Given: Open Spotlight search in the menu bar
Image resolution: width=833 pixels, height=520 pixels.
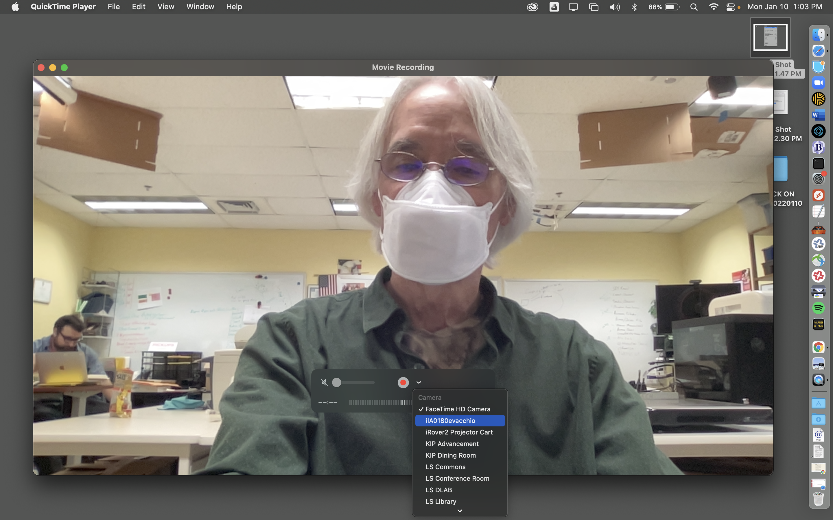Looking at the screenshot, I should [694, 7].
